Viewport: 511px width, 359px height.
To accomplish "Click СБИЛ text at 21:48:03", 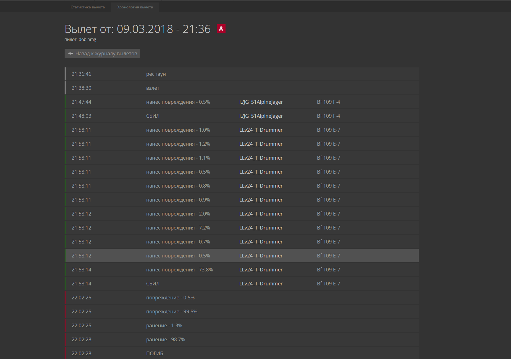I will 153,116.
